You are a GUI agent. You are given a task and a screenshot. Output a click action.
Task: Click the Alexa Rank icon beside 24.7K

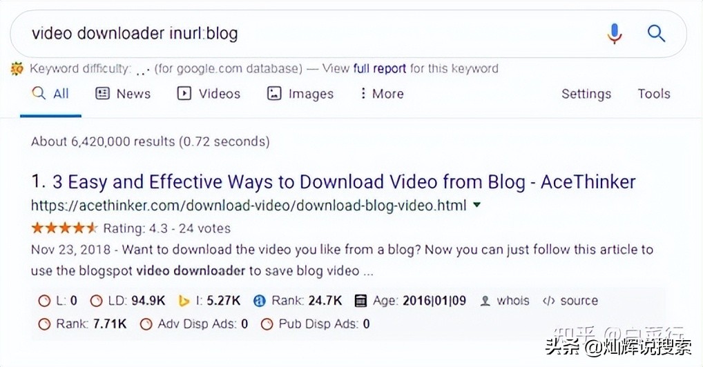260,301
